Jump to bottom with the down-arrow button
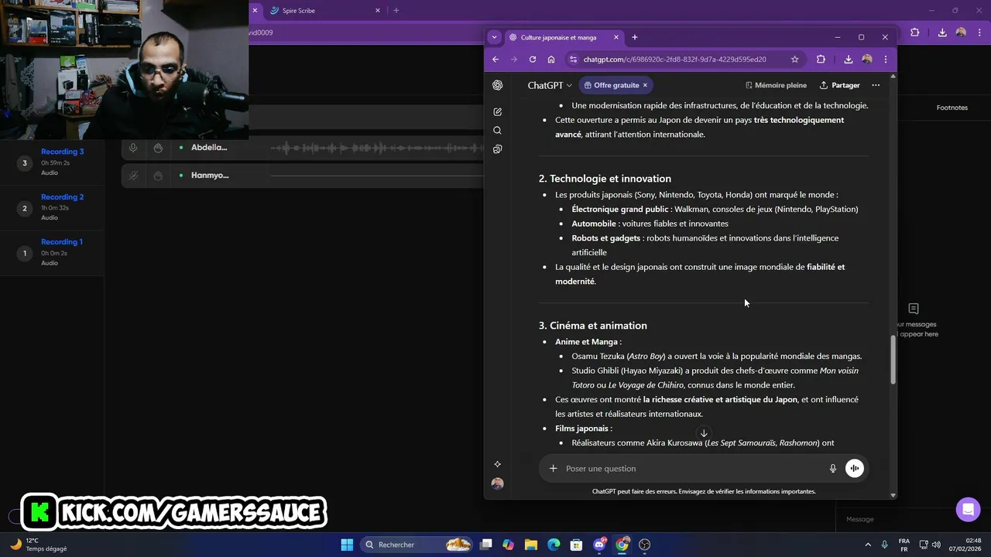 [x=704, y=433]
